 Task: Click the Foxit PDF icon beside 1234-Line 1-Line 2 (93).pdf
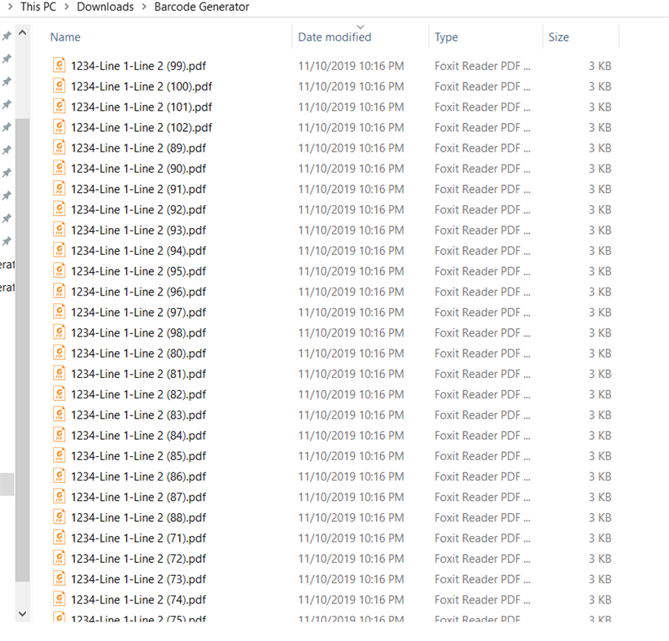tap(59, 230)
